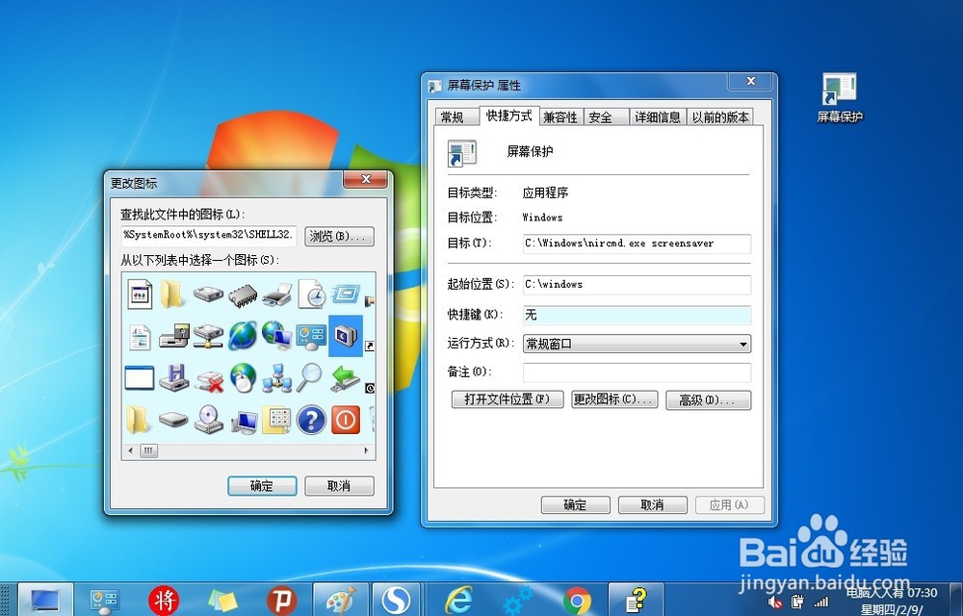The width and height of the screenshot is (963, 616).
Task: Close the 更改图标 dialog
Action: tap(365, 179)
